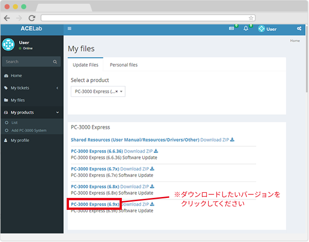Open the Select a product dropdown
309x242 pixels.
click(98, 91)
